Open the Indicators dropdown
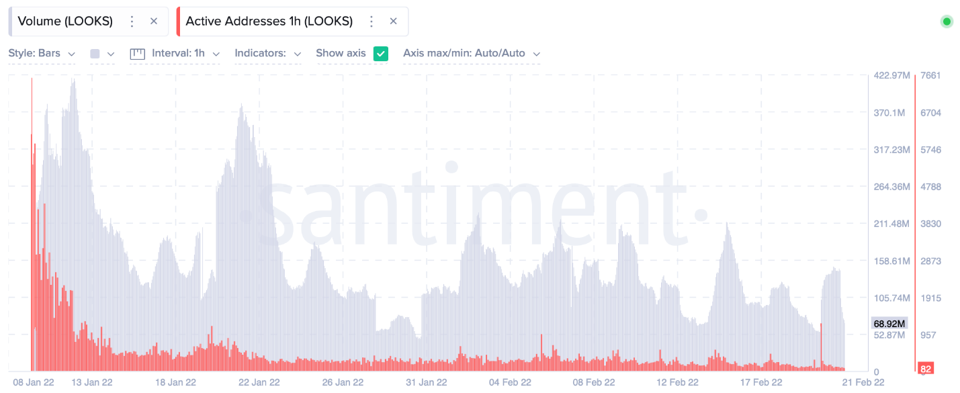Screen dimensions: 960x393 point(269,54)
